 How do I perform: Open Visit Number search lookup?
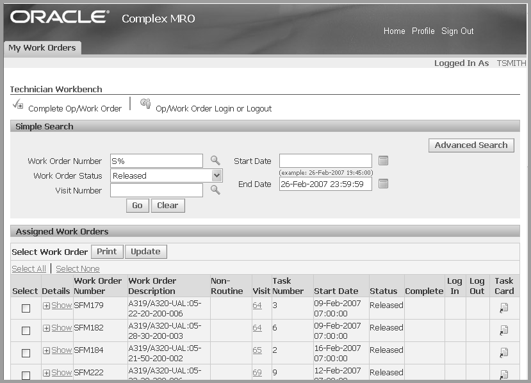click(x=215, y=190)
